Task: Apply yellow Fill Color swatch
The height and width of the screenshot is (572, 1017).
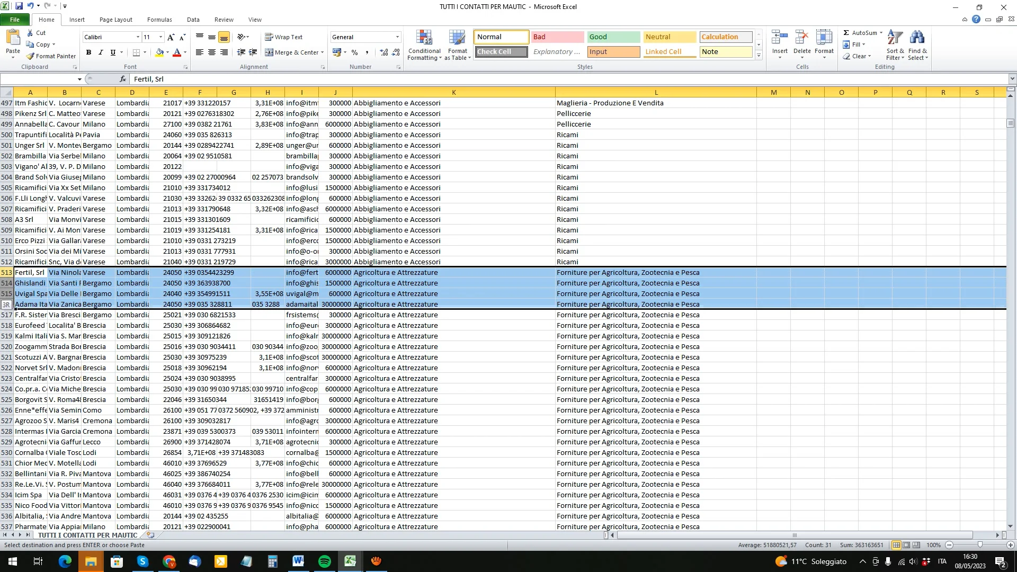Action: [x=159, y=52]
